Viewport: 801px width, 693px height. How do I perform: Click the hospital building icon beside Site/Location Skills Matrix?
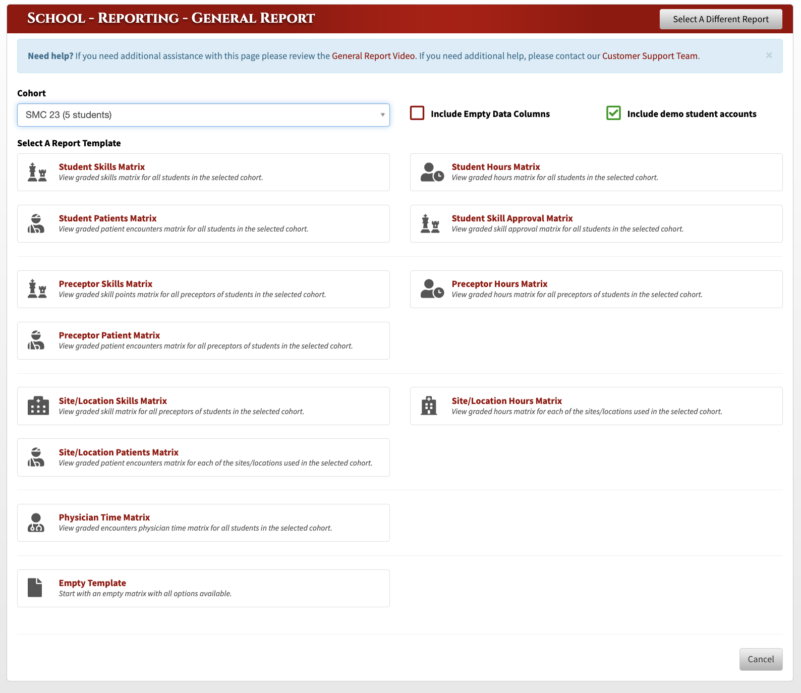[38, 406]
